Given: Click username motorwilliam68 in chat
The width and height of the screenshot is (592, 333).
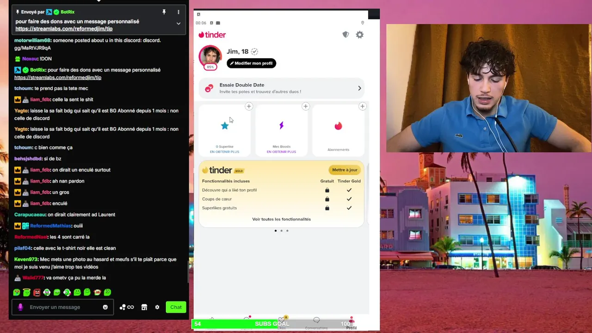Looking at the screenshot, I should pos(32,40).
